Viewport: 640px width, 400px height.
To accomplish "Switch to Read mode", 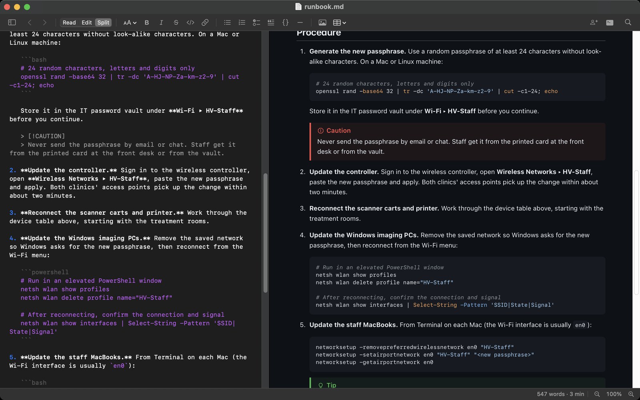I will pyautogui.click(x=69, y=22).
